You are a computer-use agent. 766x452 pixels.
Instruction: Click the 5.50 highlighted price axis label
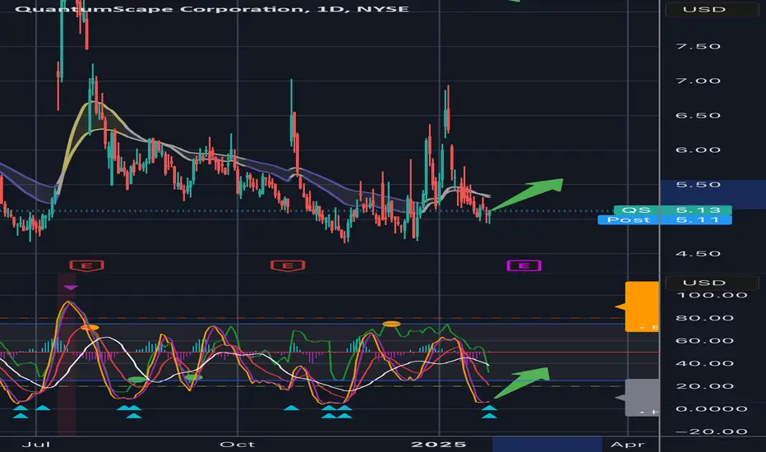click(698, 185)
